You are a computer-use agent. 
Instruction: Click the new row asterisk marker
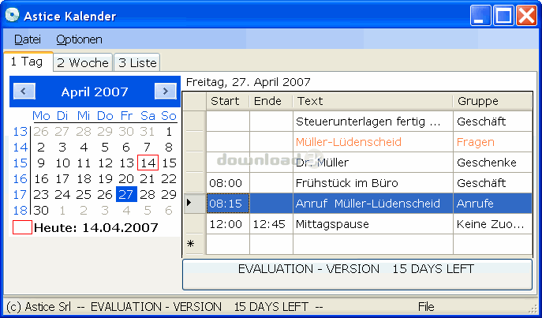190,245
